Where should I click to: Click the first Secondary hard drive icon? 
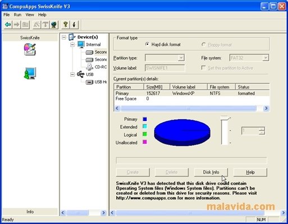click(x=89, y=52)
